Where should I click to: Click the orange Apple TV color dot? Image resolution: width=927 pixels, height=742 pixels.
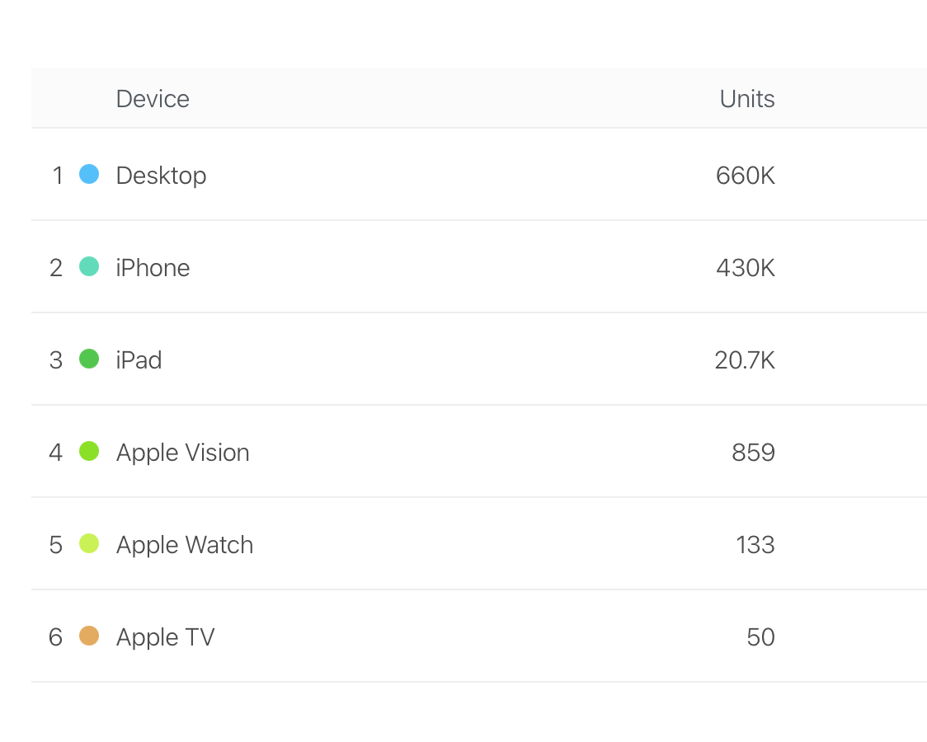(x=89, y=636)
